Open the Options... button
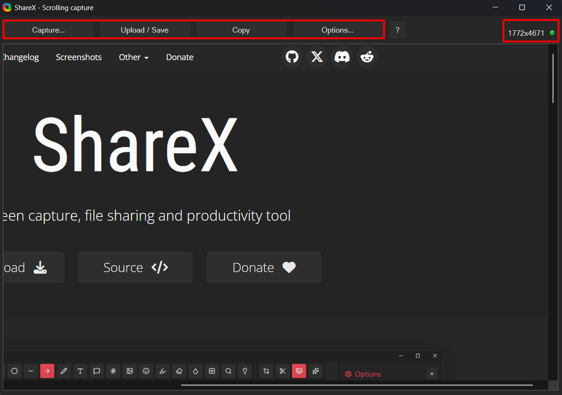The image size is (562, 395). (x=337, y=30)
